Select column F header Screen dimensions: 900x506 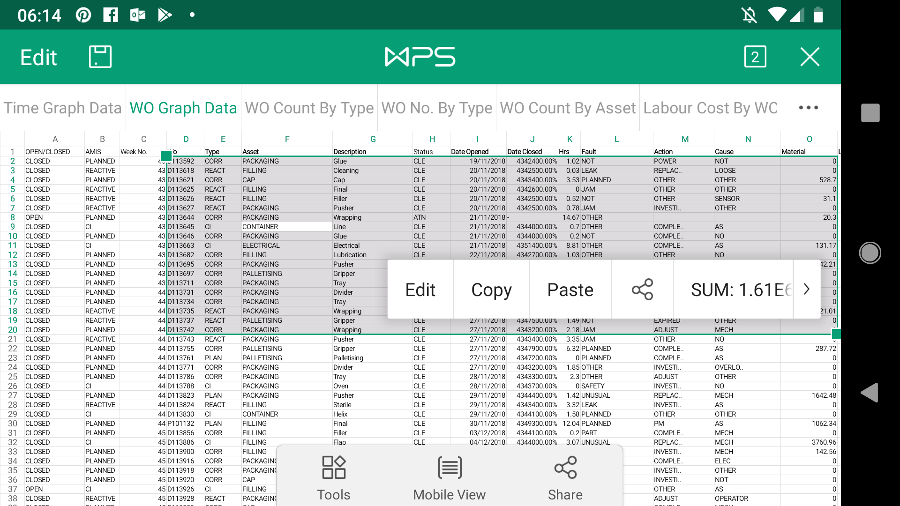[x=287, y=139]
